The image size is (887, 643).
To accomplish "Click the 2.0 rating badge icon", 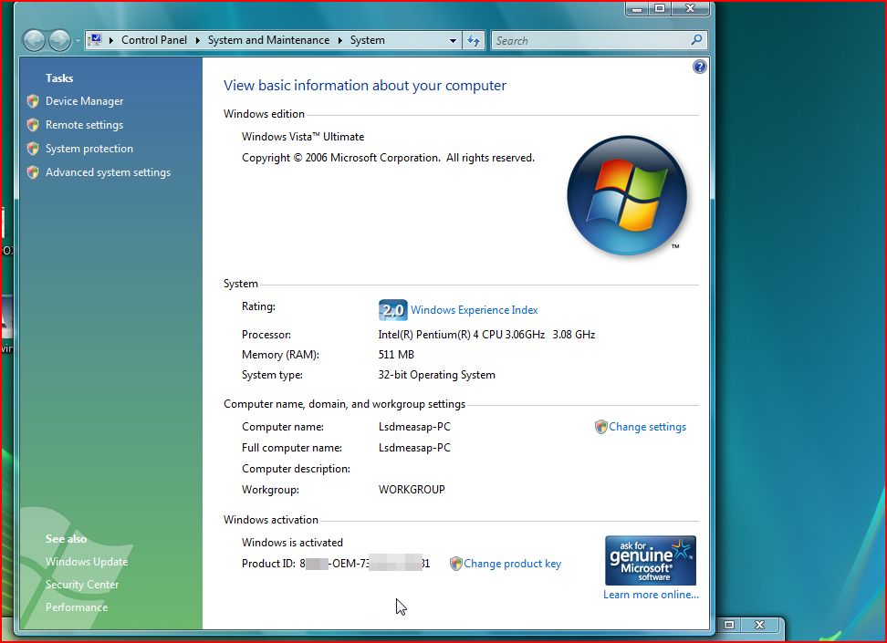I will tap(392, 310).
